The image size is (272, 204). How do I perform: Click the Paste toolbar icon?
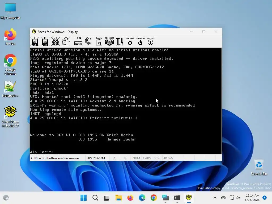(x=99, y=41)
